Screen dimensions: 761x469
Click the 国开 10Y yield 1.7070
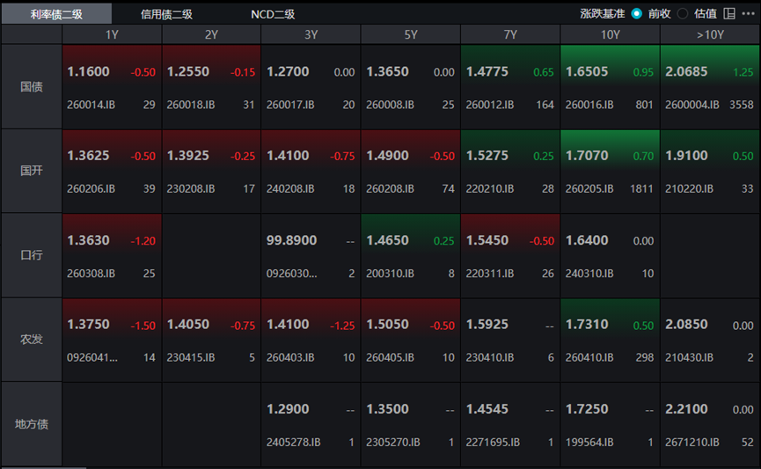(587, 156)
